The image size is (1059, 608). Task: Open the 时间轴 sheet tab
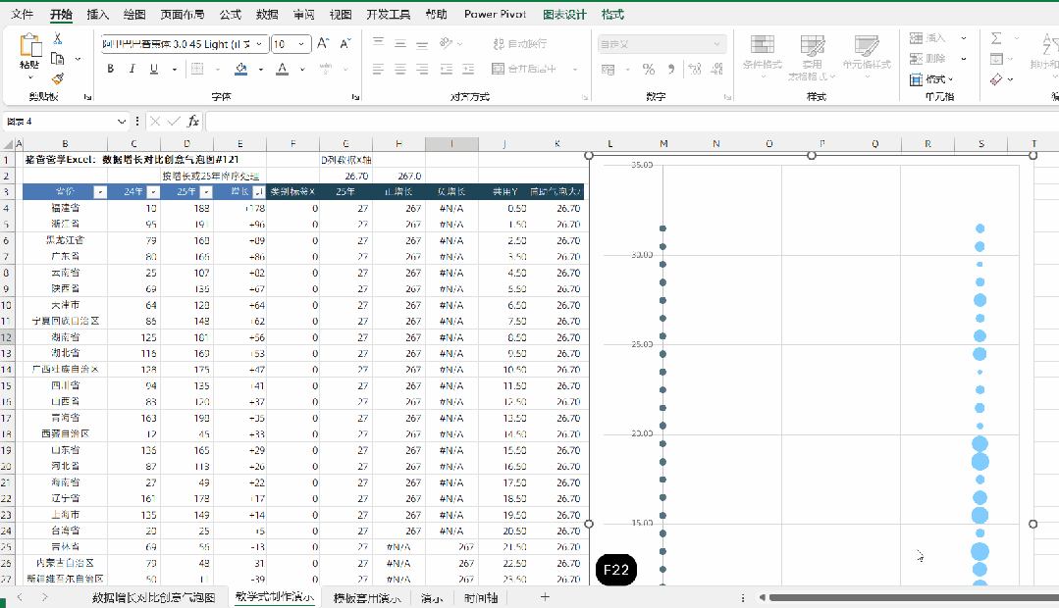click(481, 598)
